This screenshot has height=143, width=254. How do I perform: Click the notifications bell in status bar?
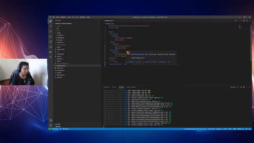pyautogui.click(x=250, y=129)
